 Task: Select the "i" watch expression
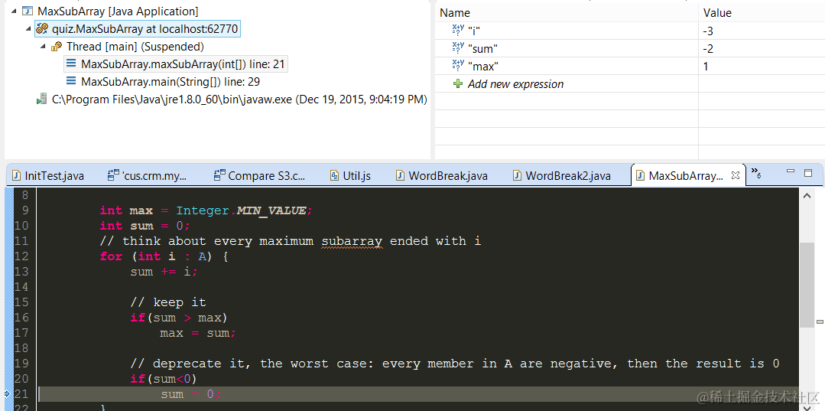(x=474, y=31)
